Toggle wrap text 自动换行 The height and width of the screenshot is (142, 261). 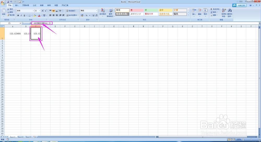[x=71, y=11]
